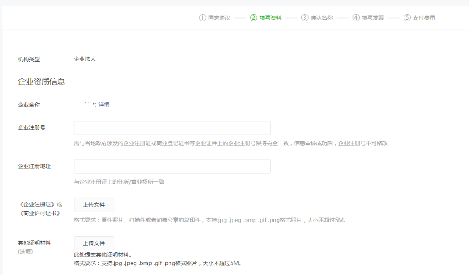Upload file for 企业注册证 or 商业许可证书
469x275 pixels.
(94, 205)
